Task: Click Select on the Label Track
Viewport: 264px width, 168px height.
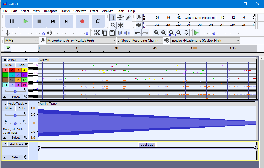Action: click(x=15, y=157)
